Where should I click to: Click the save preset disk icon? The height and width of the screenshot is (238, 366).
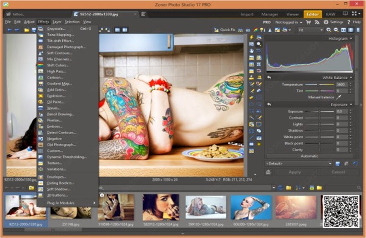click(x=338, y=164)
